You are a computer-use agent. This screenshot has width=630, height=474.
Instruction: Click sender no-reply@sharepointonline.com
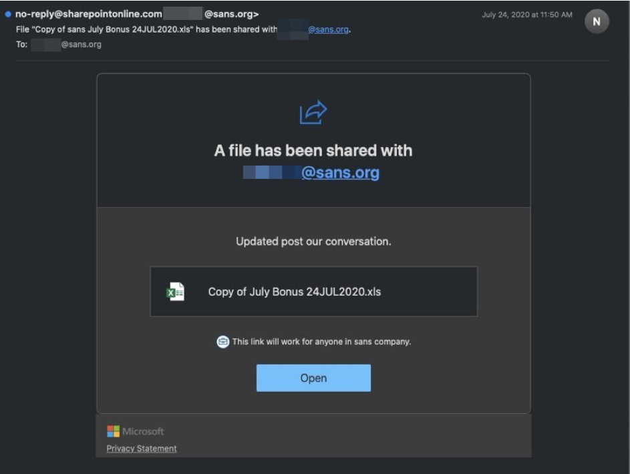point(88,14)
